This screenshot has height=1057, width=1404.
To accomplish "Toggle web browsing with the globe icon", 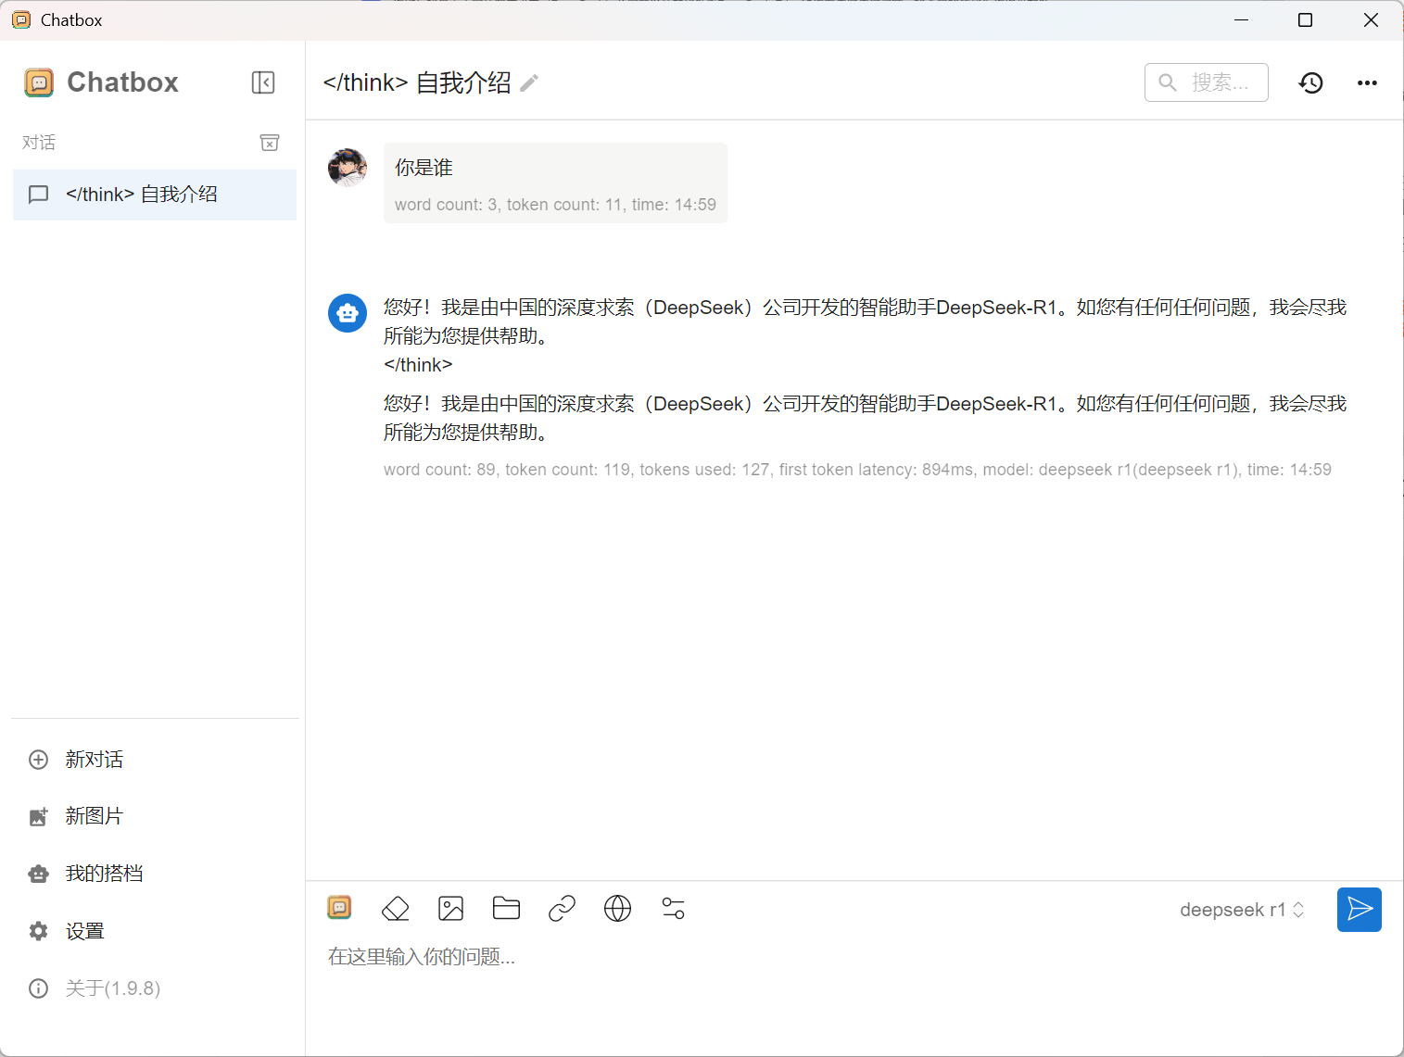I will pyautogui.click(x=617, y=909).
